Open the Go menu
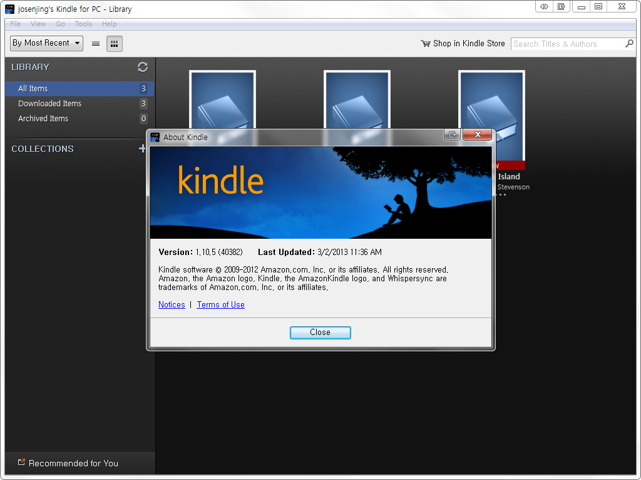 pyautogui.click(x=61, y=24)
